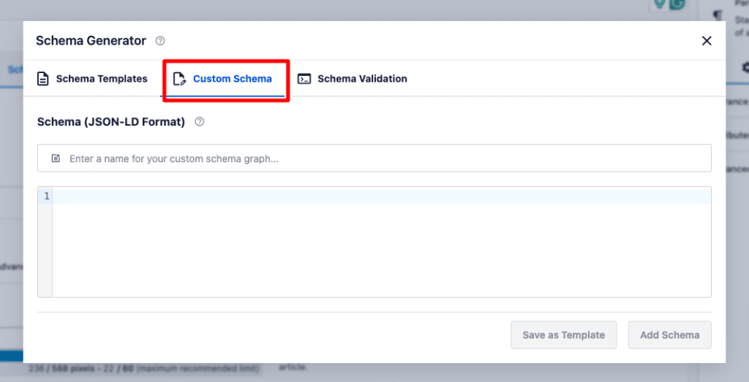
Task: Open the Schema Validation tab label
Action: 362,79
